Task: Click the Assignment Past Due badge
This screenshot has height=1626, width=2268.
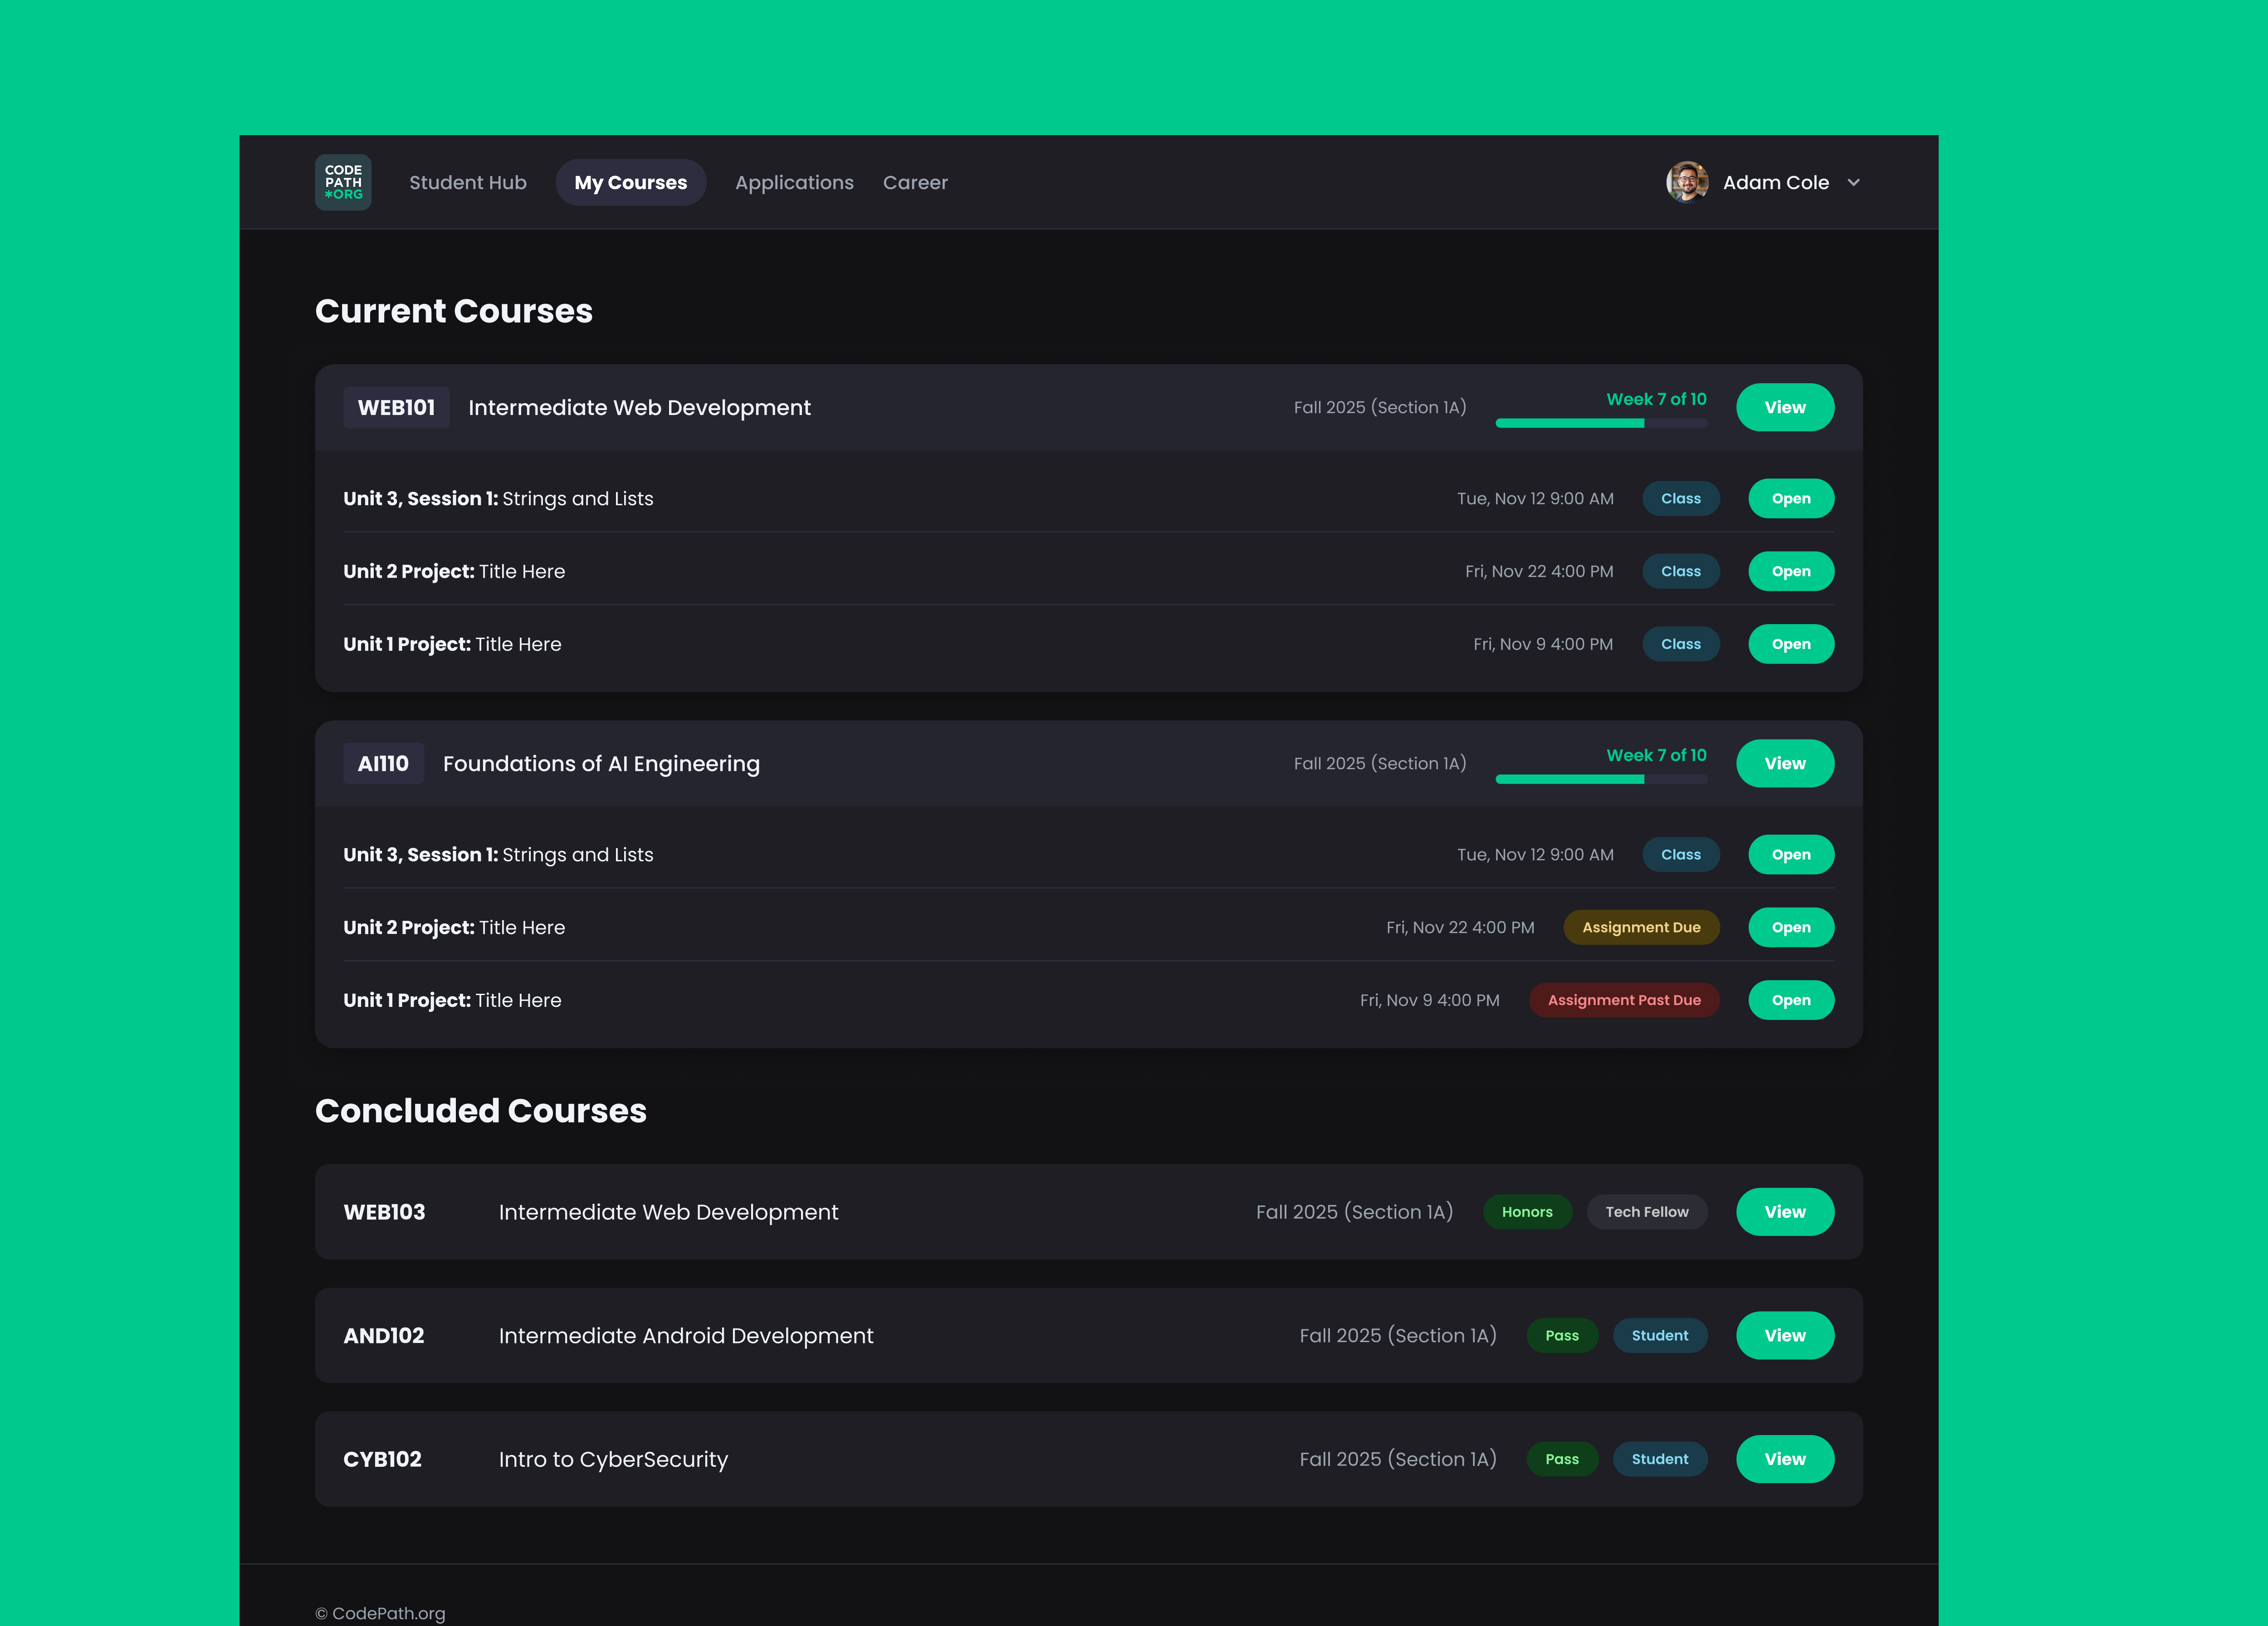Action: coord(1624,1000)
